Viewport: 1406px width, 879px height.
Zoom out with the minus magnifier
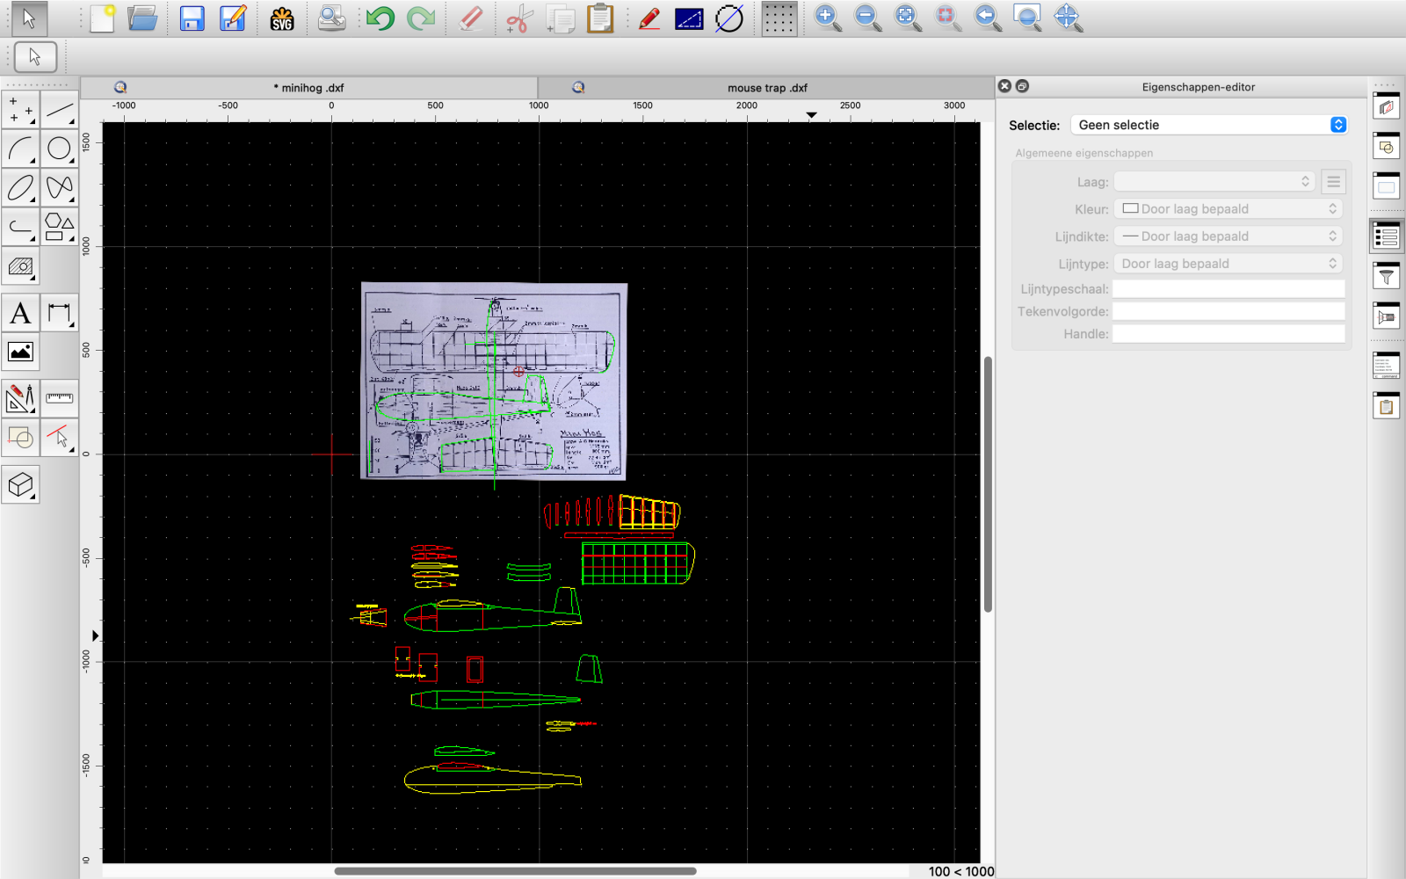[x=867, y=18]
